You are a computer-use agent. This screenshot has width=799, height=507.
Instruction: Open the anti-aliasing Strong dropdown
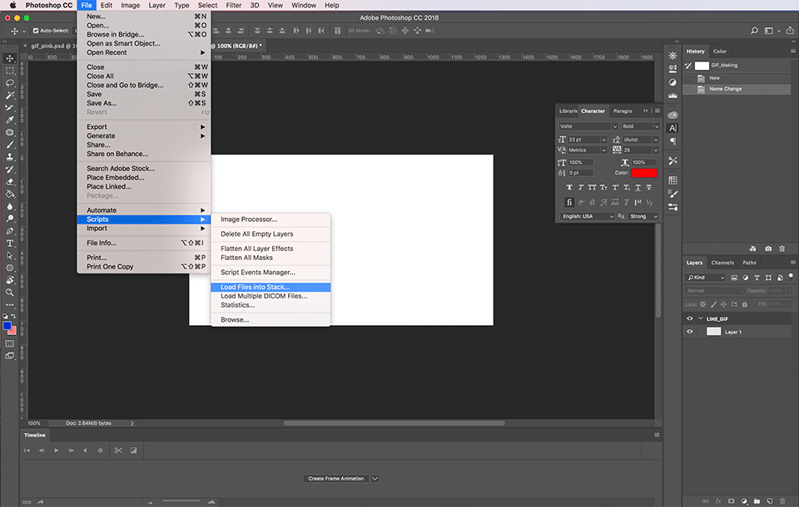tap(643, 216)
